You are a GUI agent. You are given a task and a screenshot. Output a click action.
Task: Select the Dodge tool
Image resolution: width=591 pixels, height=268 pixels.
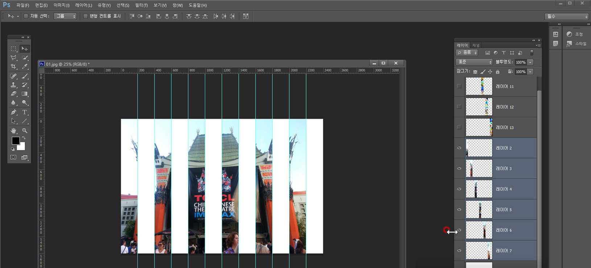point(25,103)
